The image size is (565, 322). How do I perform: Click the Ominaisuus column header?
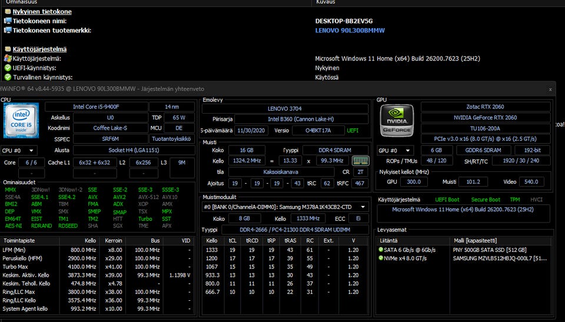click(x=21, y=2)
